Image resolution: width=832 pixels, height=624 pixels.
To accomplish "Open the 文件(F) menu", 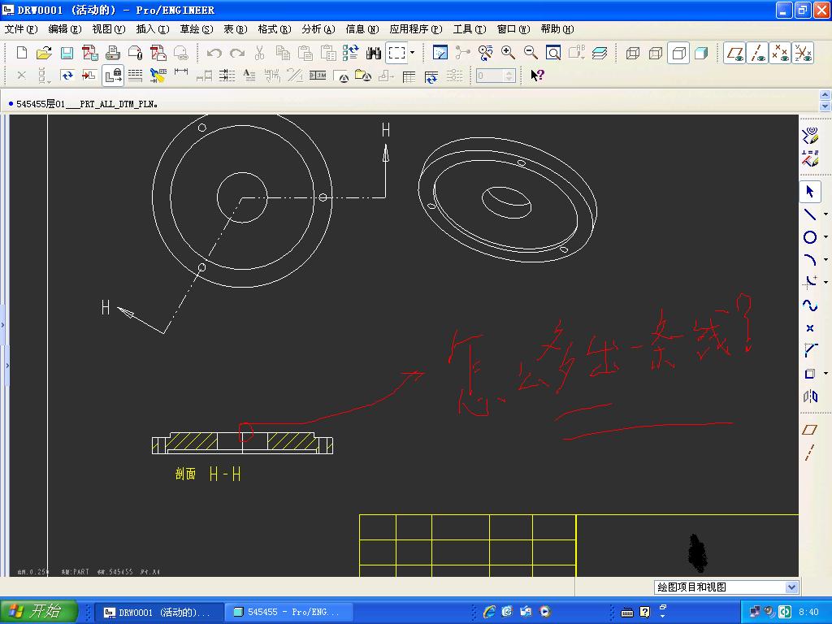I will (20, 29).
